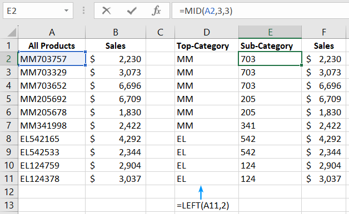The image size is (349, 214).
Task: Select row 8 header
Action: pyautogui.click(x=9, y=139)
